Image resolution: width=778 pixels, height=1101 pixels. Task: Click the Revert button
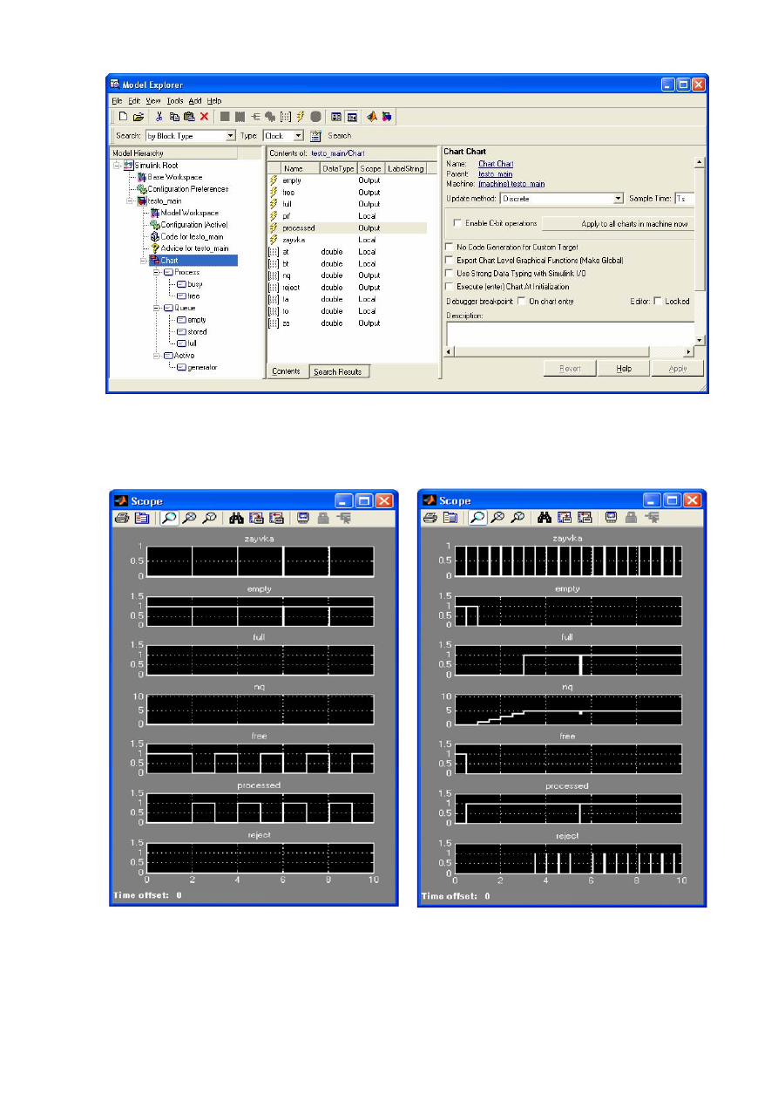[570, 369]
